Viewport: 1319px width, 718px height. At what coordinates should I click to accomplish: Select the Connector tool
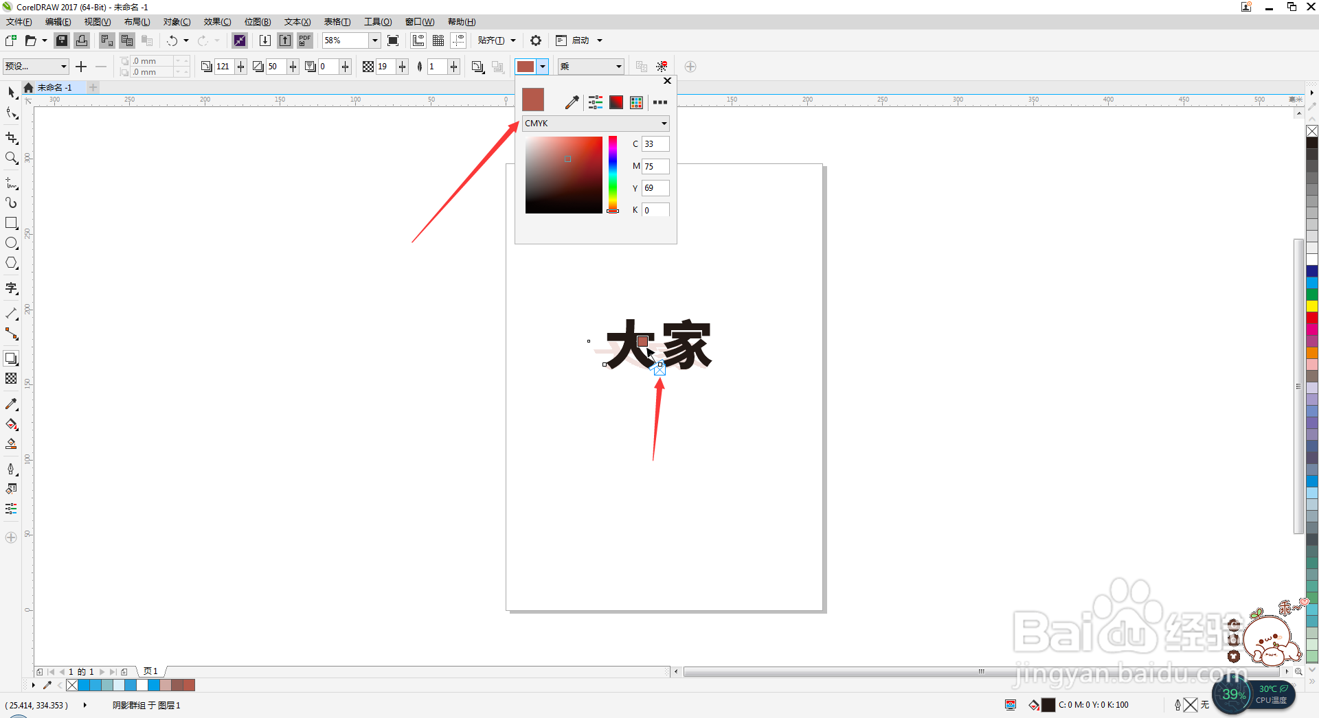[11, 334]
